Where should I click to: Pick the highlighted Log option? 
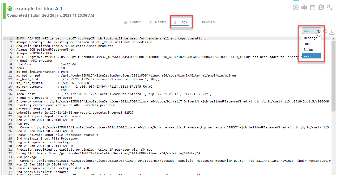(307, 56)
